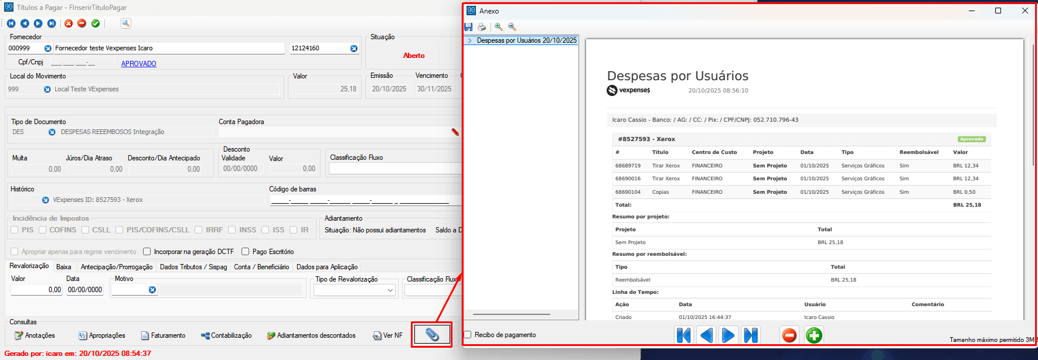Switch to Conta / Beneficiário tab
The width and height of the screenshot is (1038, 360).
pos(261,267)
